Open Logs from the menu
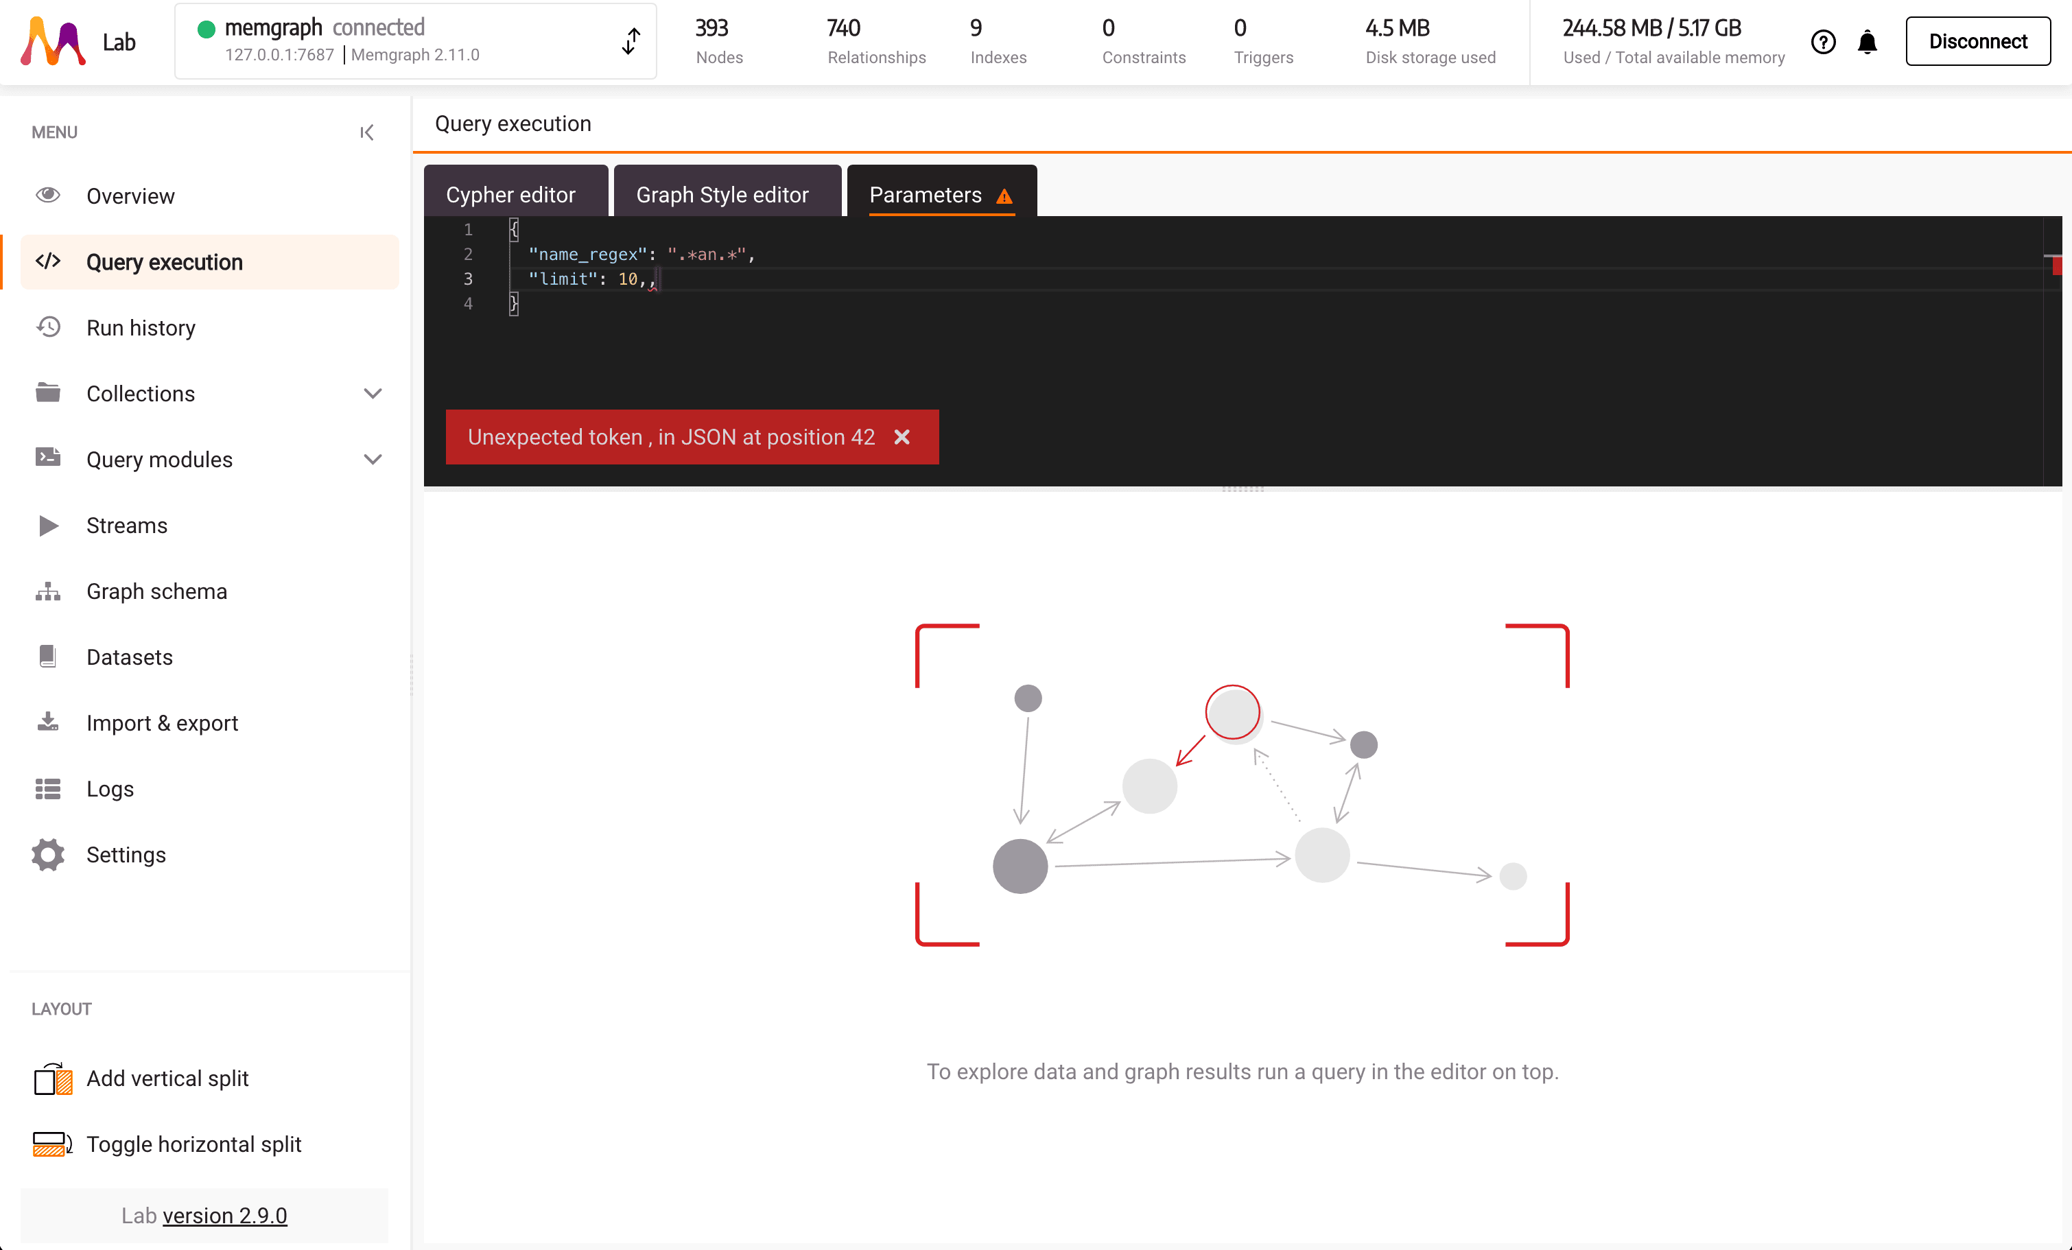 [x=209, y=788]
